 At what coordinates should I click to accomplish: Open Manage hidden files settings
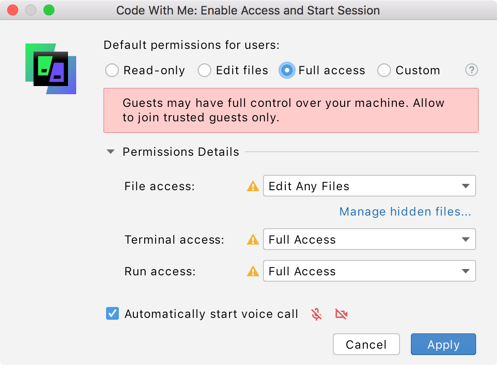(405, 211)
